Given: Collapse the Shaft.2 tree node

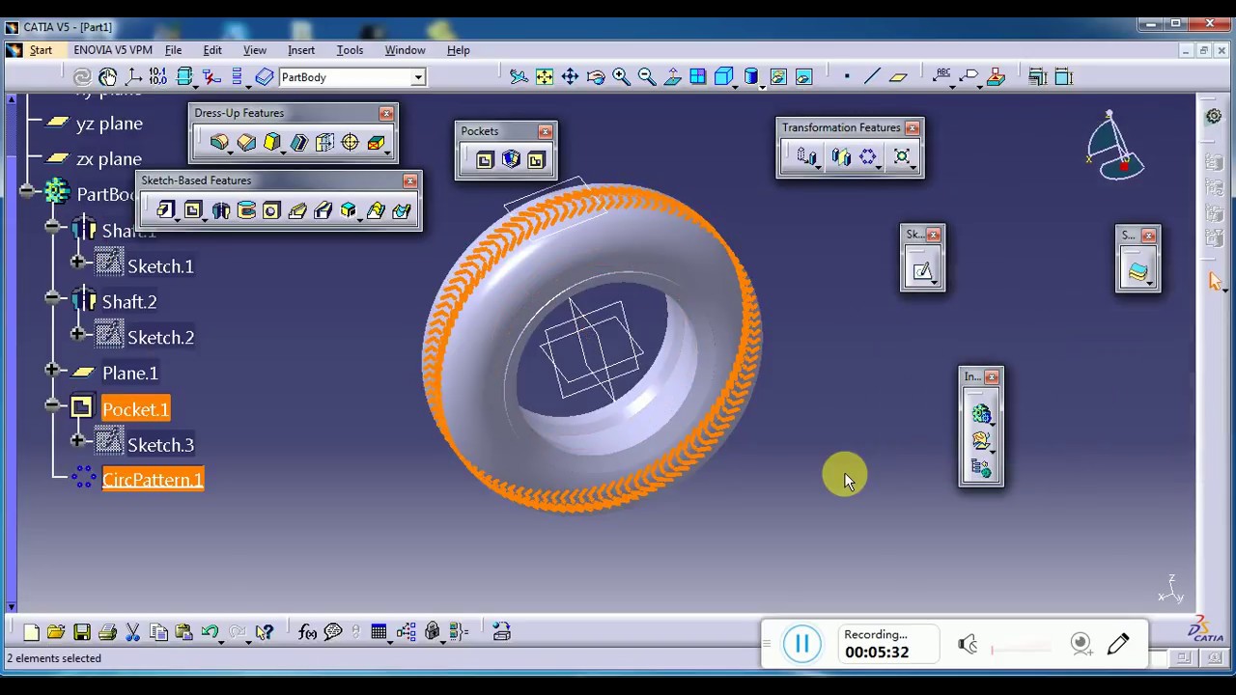Looking at the screenshot, I should click(52, 298).
